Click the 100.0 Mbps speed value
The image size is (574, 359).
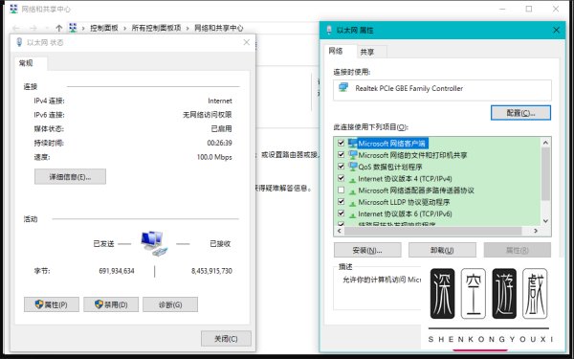(x=214, y=157)
